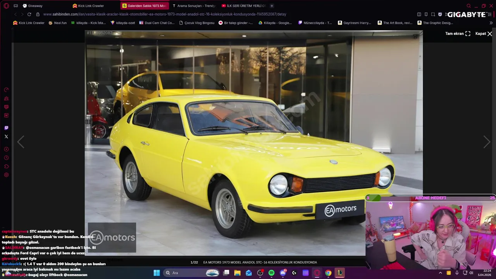
Task: Open killayda - Kick İsta... bookmark
Action: pos(88,23)
